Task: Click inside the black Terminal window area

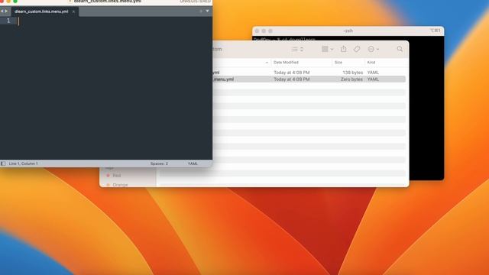Action: (x=426, y=108)
